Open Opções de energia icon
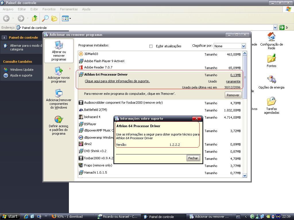This screenshot has height=220, width=294. (271, 82)
